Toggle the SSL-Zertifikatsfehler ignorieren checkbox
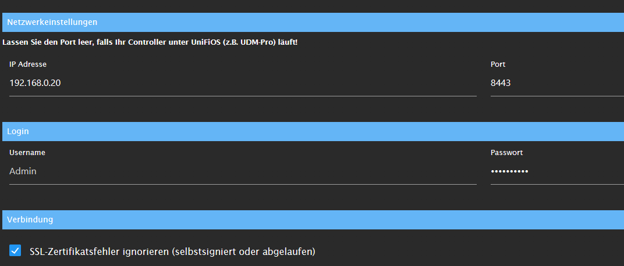This screenshot has width=624, height=266. point(15,250)
